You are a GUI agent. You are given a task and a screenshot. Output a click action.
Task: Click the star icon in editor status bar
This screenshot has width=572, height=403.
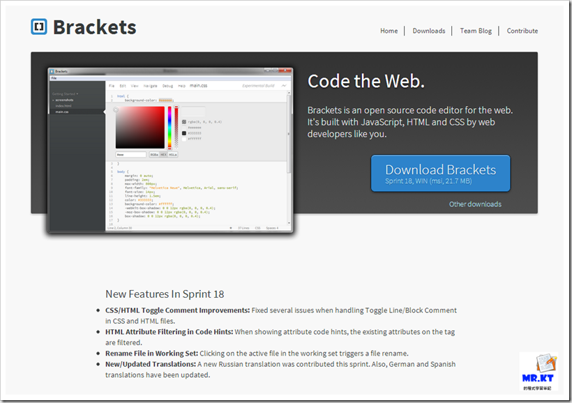coord(231,228)
